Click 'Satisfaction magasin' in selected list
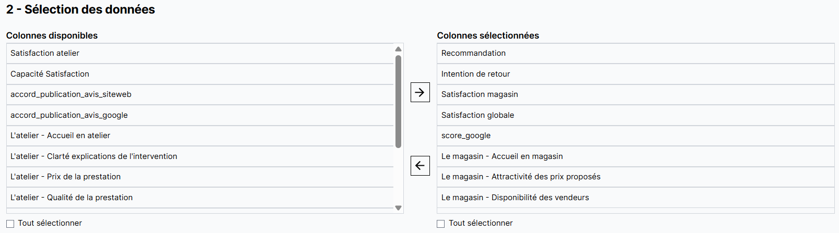This screenshot has width=839, height=233. coord(480,94)
